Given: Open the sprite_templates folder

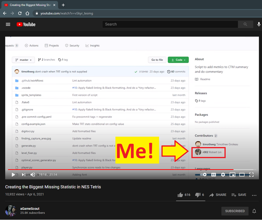Looking at the screenshot, I should (31, 95).
